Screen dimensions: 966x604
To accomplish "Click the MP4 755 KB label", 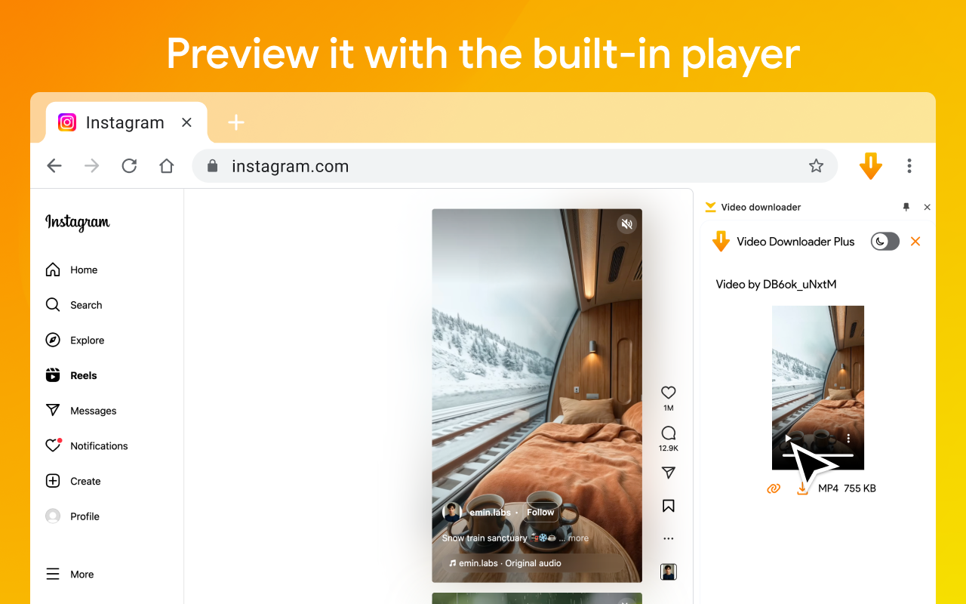I will click(x=847, y=488).
